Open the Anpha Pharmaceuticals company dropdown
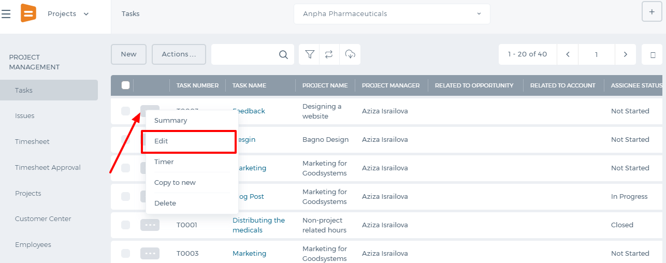This screenshot has height=263, width=666. point(392,14)
